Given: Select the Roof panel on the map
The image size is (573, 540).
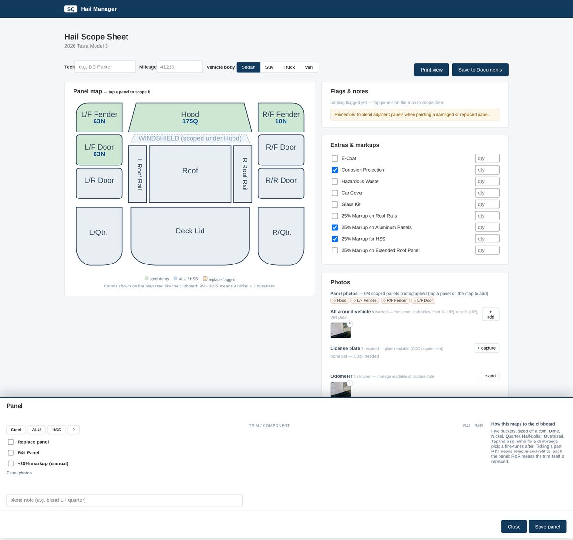Looking at the screenshot, I should 190,174.
